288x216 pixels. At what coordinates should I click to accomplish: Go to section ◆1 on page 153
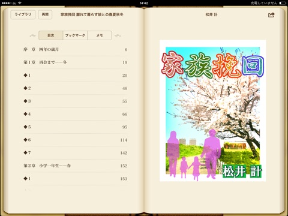[x=75, y=179]
